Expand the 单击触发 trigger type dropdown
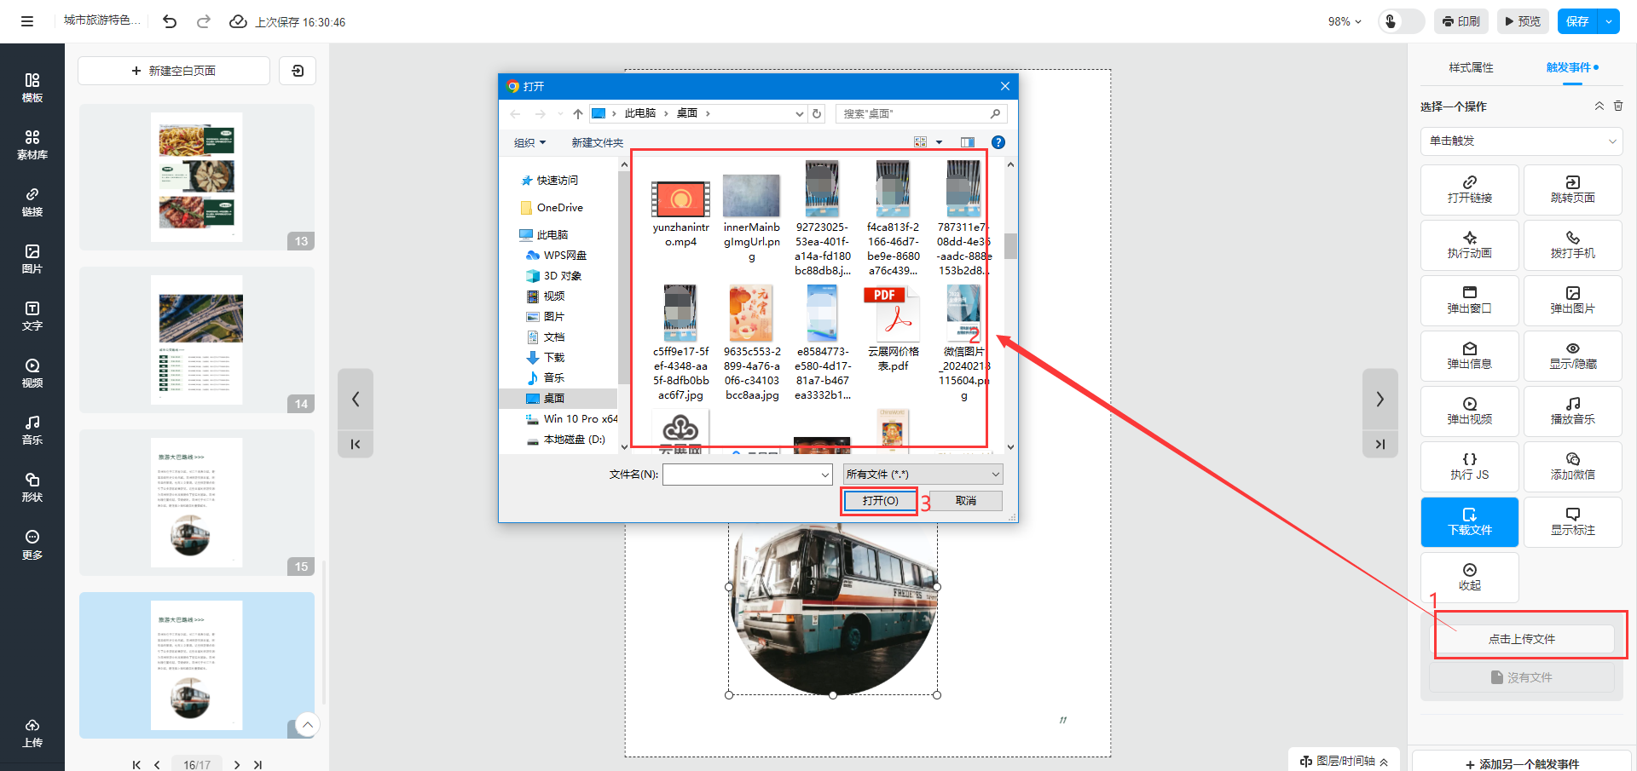This screenshot has width=1637, height=771. [1521, 141]
